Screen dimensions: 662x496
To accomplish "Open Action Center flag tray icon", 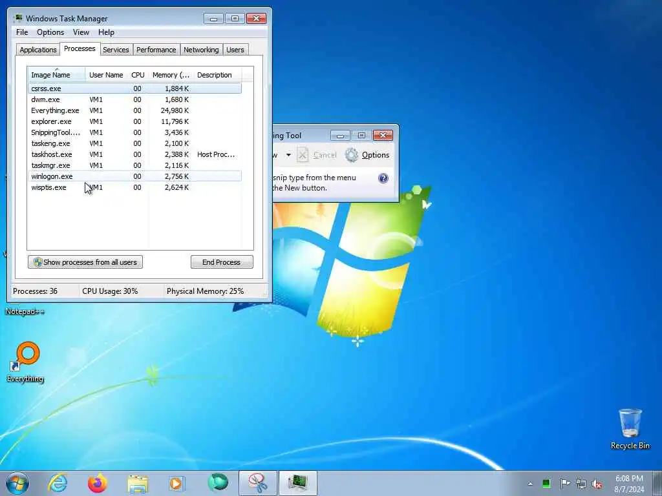I will click(564, 483).
